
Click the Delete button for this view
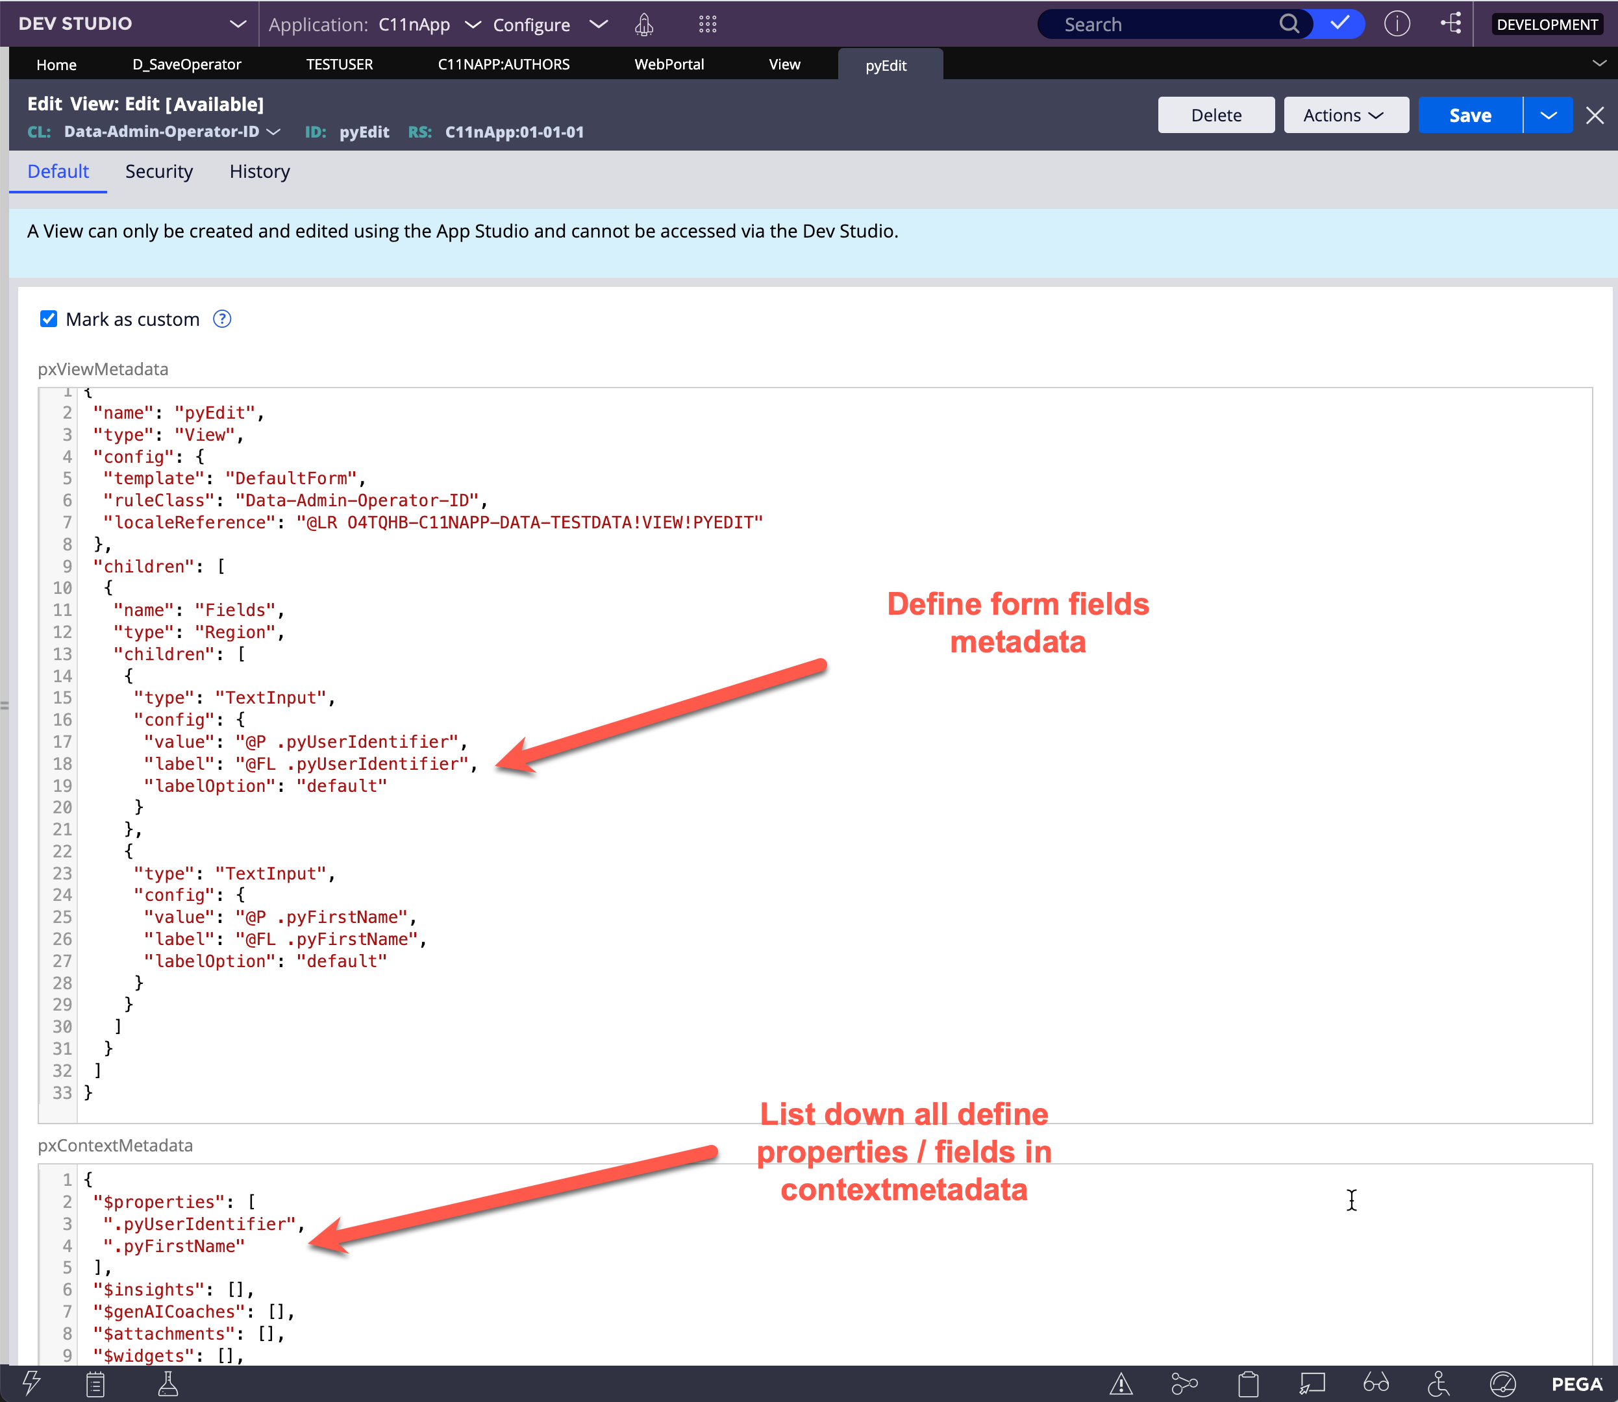1215,114
